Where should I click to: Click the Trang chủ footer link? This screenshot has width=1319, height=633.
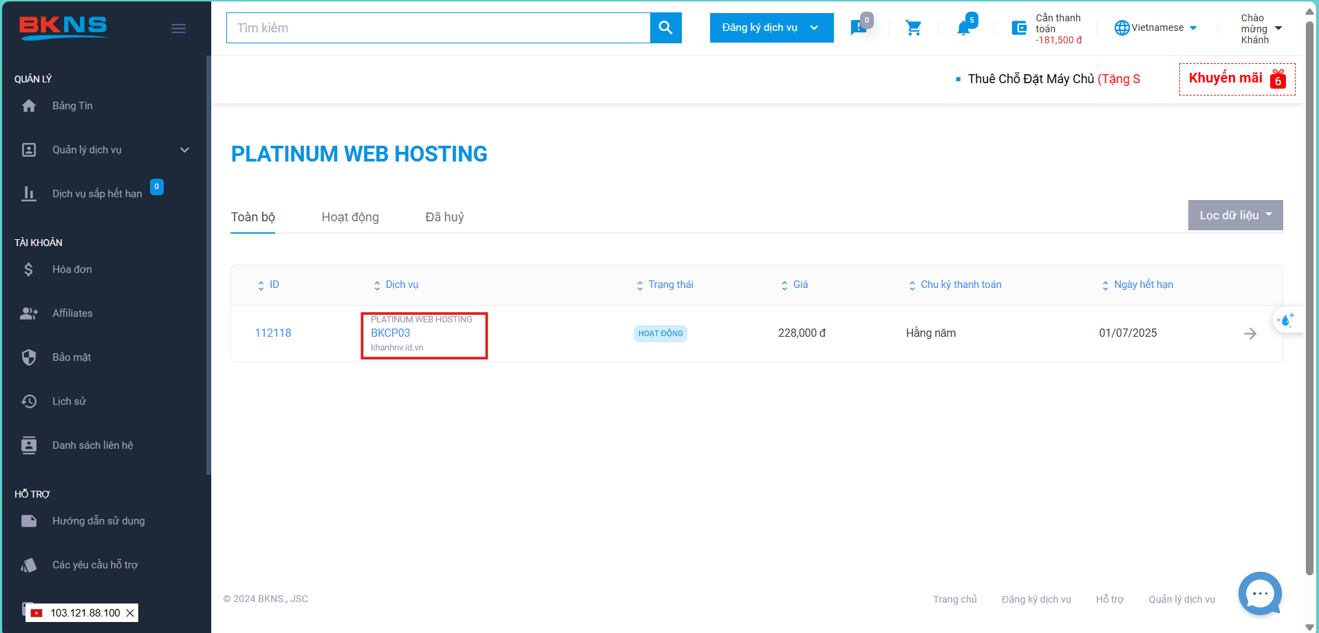[955, 599]
